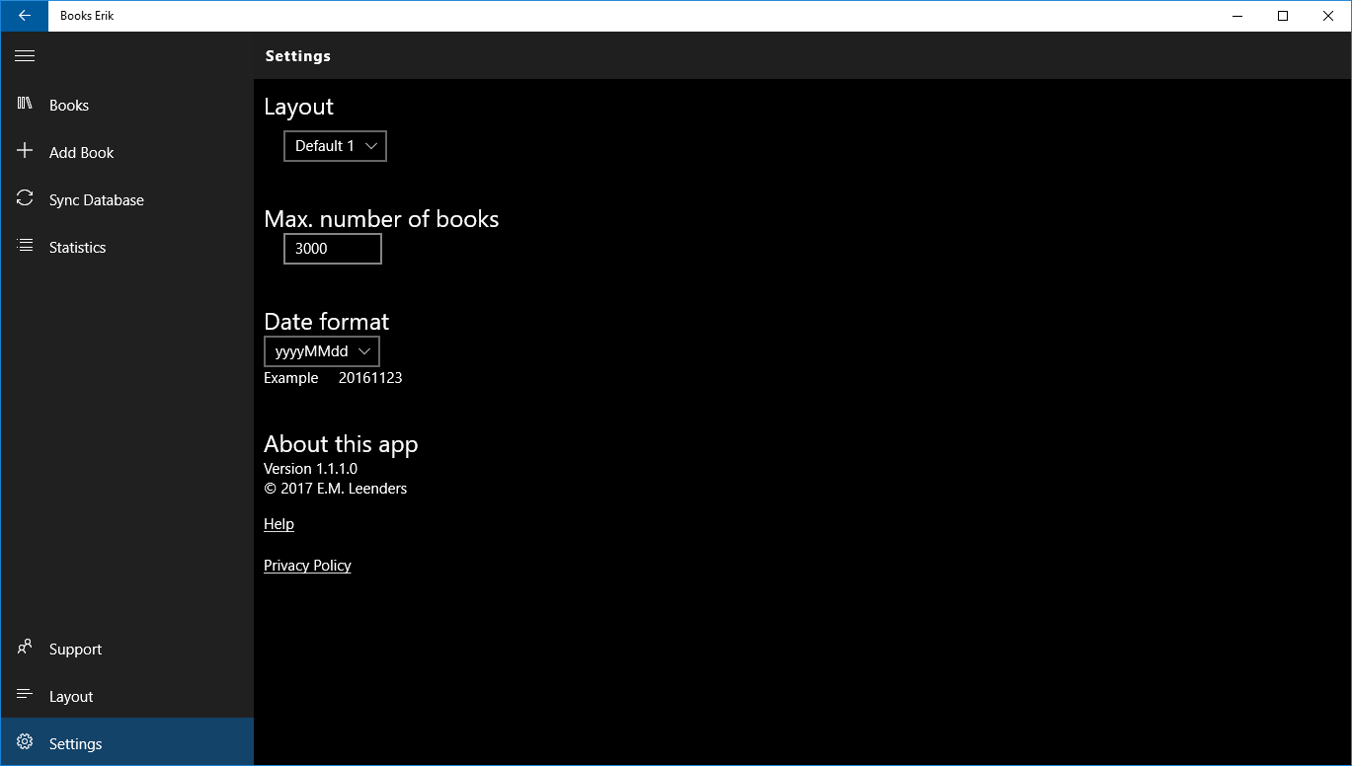Open Statistics from the sidebar
Screen dimensions: 1352x766
(x=127, y=247)
